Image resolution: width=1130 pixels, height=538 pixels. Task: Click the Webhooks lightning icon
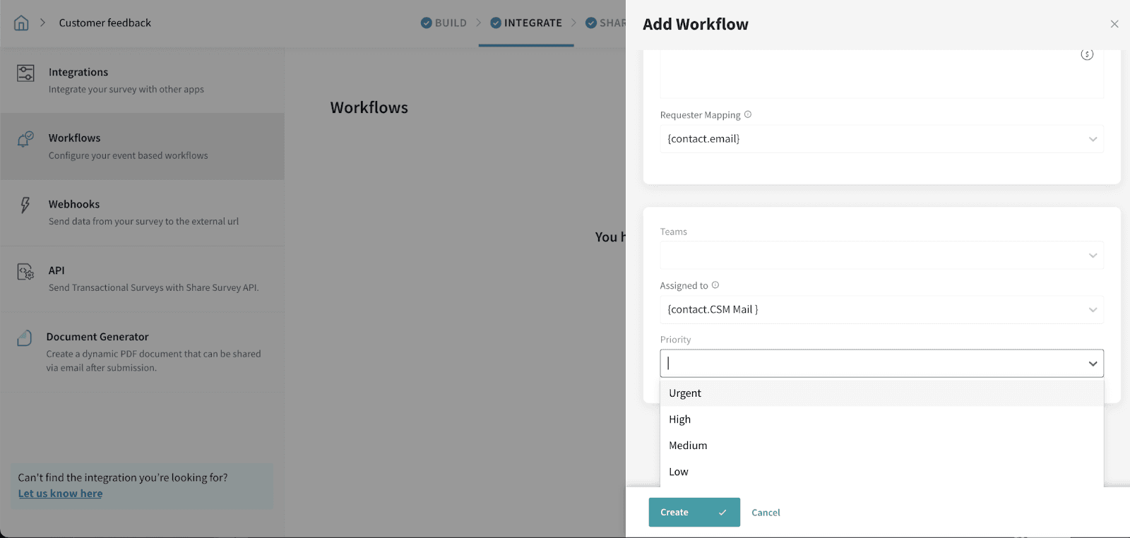point(25,205)
